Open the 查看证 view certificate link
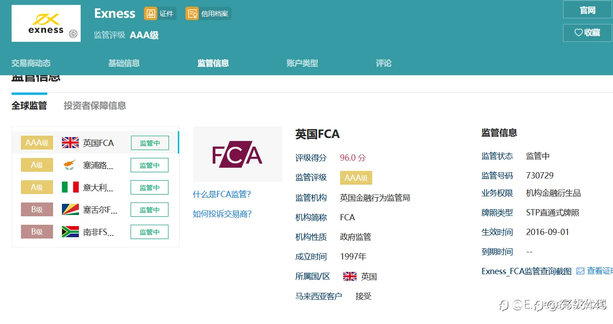This screenshot has height=324, width=613. 599,271
